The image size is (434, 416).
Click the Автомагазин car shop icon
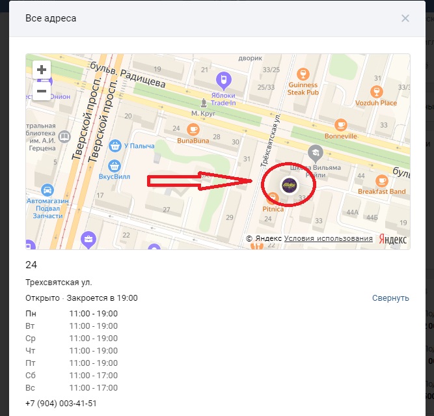tap(47, 190)
